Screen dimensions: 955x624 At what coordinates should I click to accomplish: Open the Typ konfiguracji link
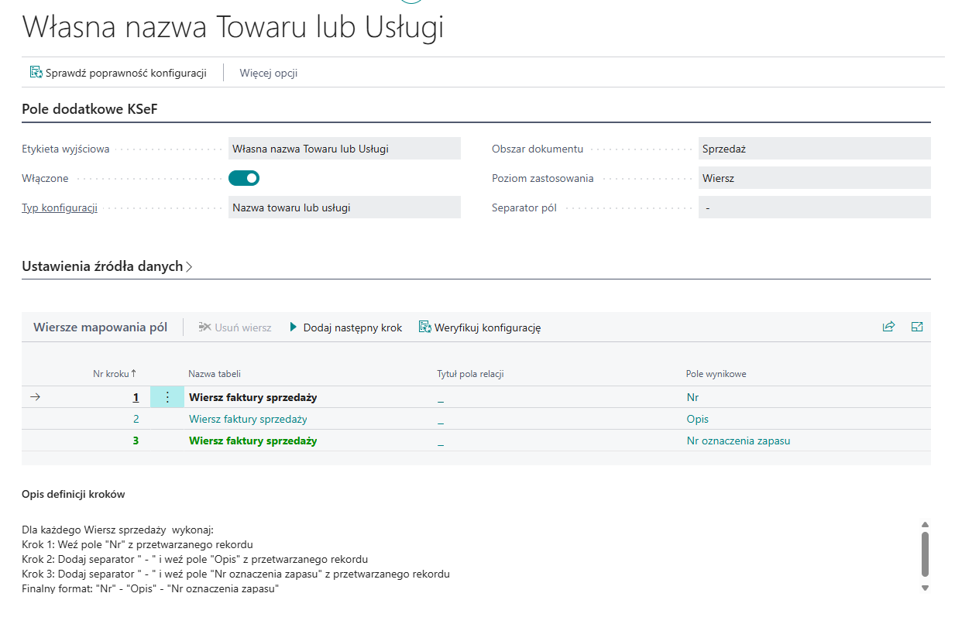pyautogui.click(x=60, y=207)
